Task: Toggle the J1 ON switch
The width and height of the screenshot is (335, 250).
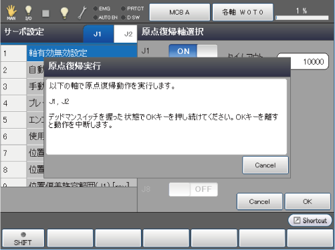Action: [193, 51]
